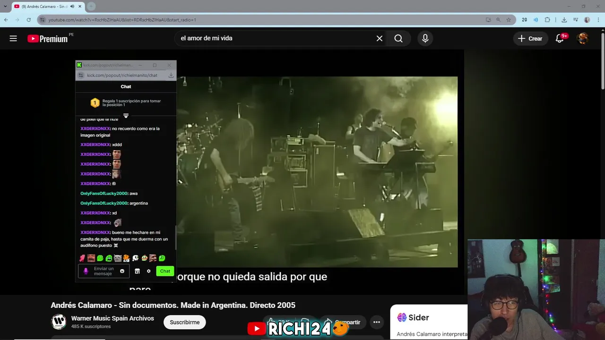The height and width of the screenshot is (340, 605).
Task: Click XXGERXONXX username beside 'xddd'
Action: point(95,144)
